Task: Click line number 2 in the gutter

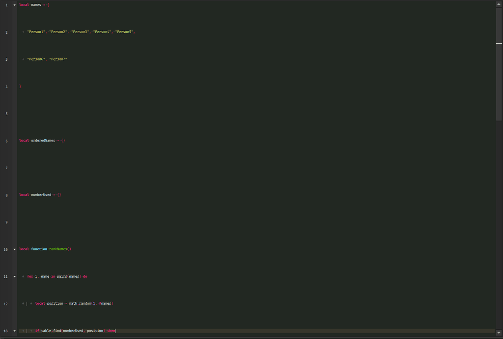Action: tap(5, 32)
